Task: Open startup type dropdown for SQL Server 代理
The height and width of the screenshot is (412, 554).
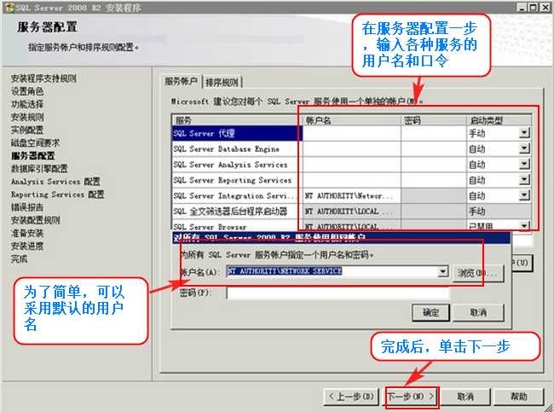Action: pyautogui.click(x=525, y=133)
